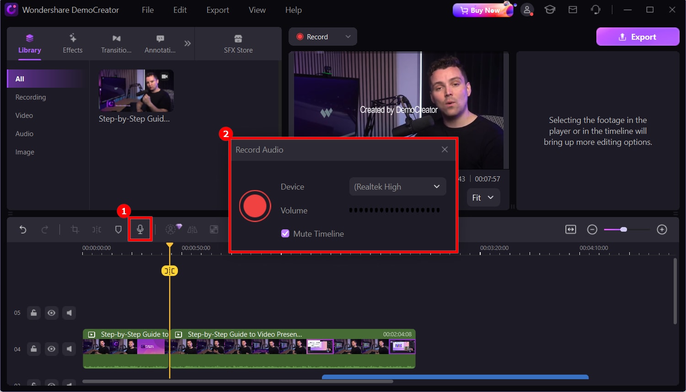Select the Step-by-Step Guide library thumbnail
Viewport: 686px width, 392px height.
point(136,90)
